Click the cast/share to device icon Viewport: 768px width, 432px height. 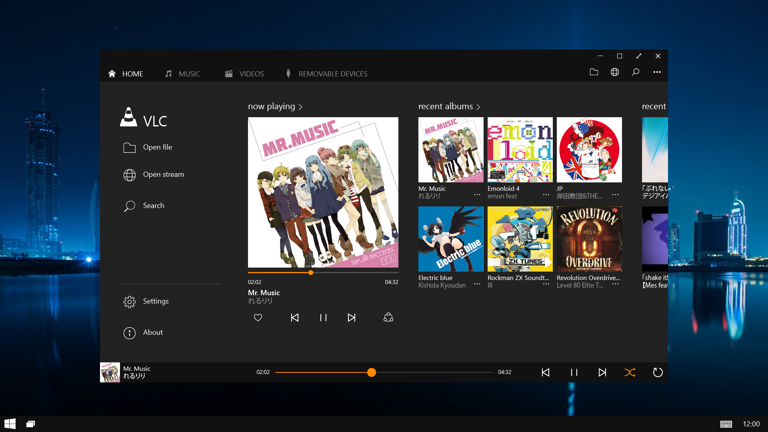pos(388,317)
